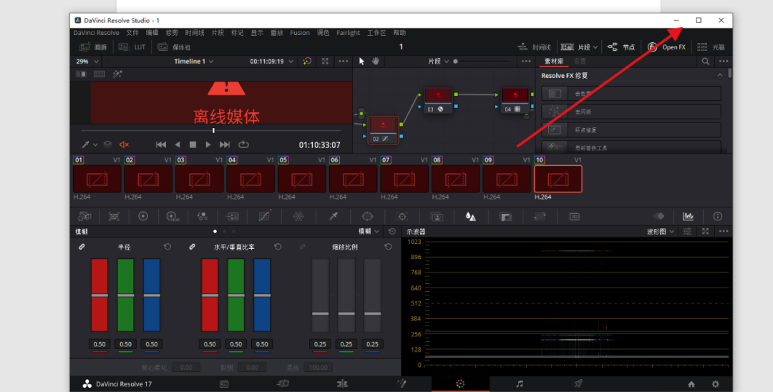The image size is (773, 392).
Task: Select the hand pan tool in node editor
Action: coord(376,62)
